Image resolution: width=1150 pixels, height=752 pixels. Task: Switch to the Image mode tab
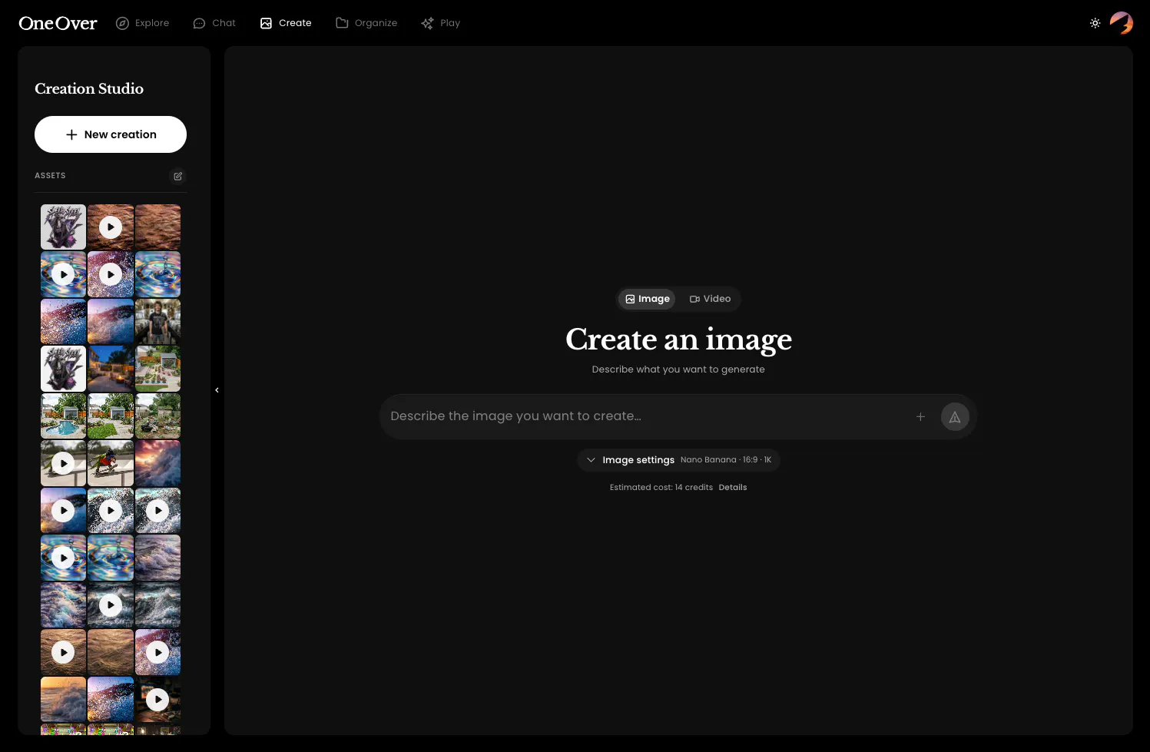pyautogui.click(x=647, y=299)
